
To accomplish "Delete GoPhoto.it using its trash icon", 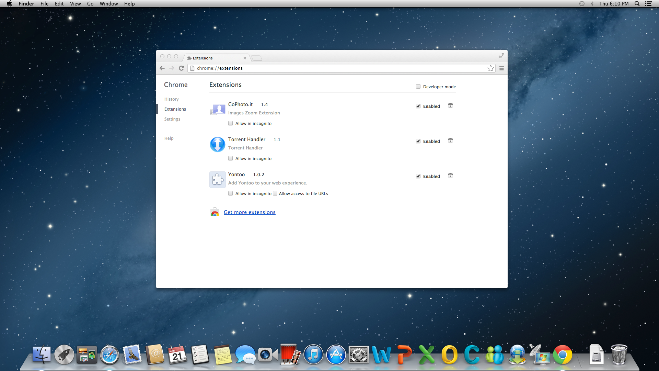I will pos(450,106).
